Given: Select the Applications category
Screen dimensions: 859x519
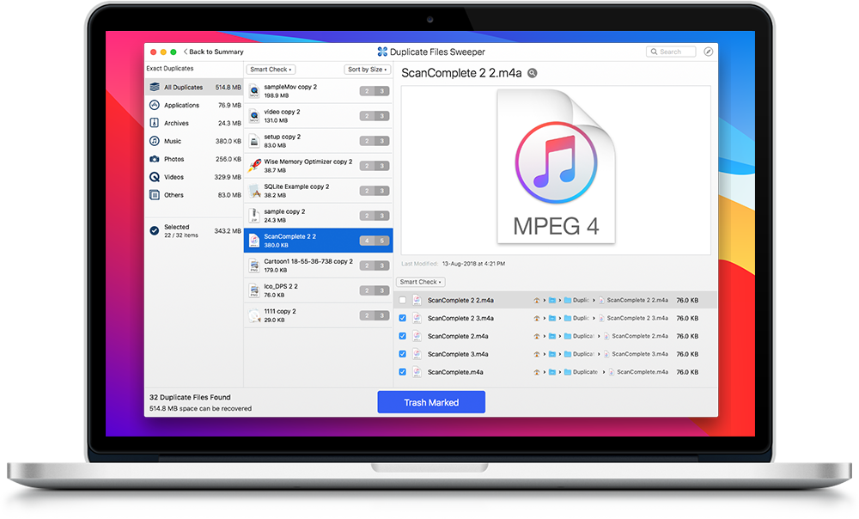Looking at the screenshot, I should (194, 105).
